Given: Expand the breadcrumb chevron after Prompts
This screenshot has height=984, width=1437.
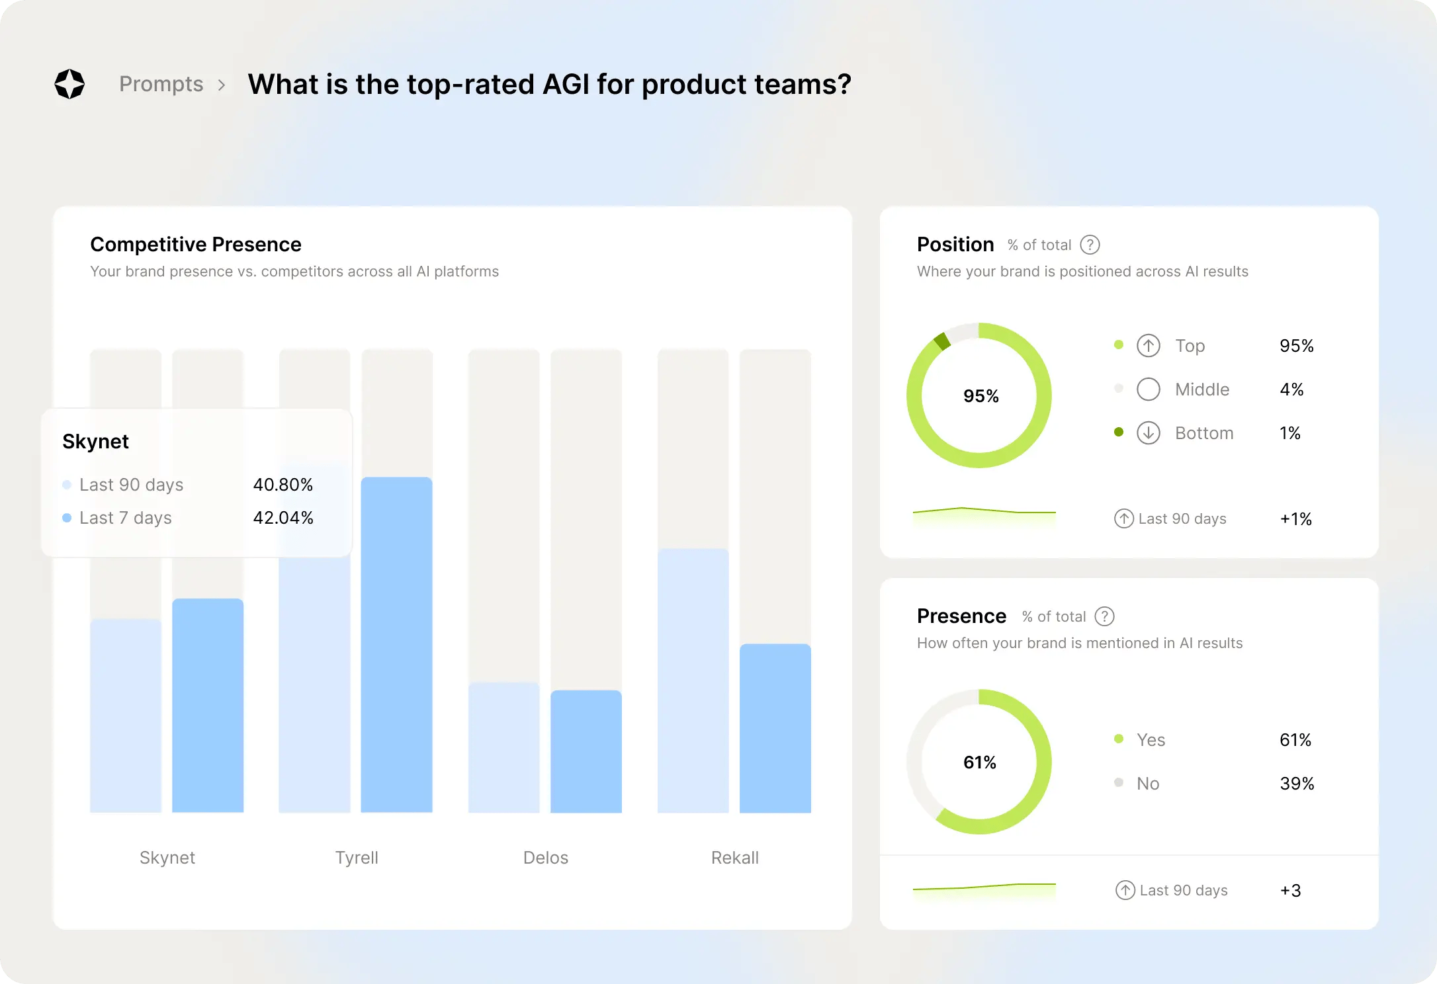Looking at the screenshot, I should click(x=222, y=85).
